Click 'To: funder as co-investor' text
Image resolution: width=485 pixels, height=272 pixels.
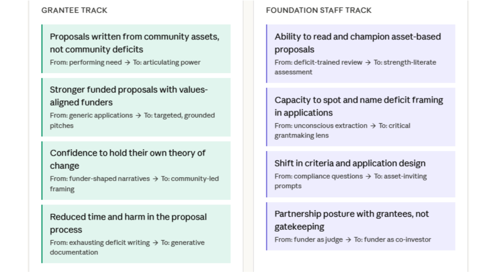click(x=392, y=240)
